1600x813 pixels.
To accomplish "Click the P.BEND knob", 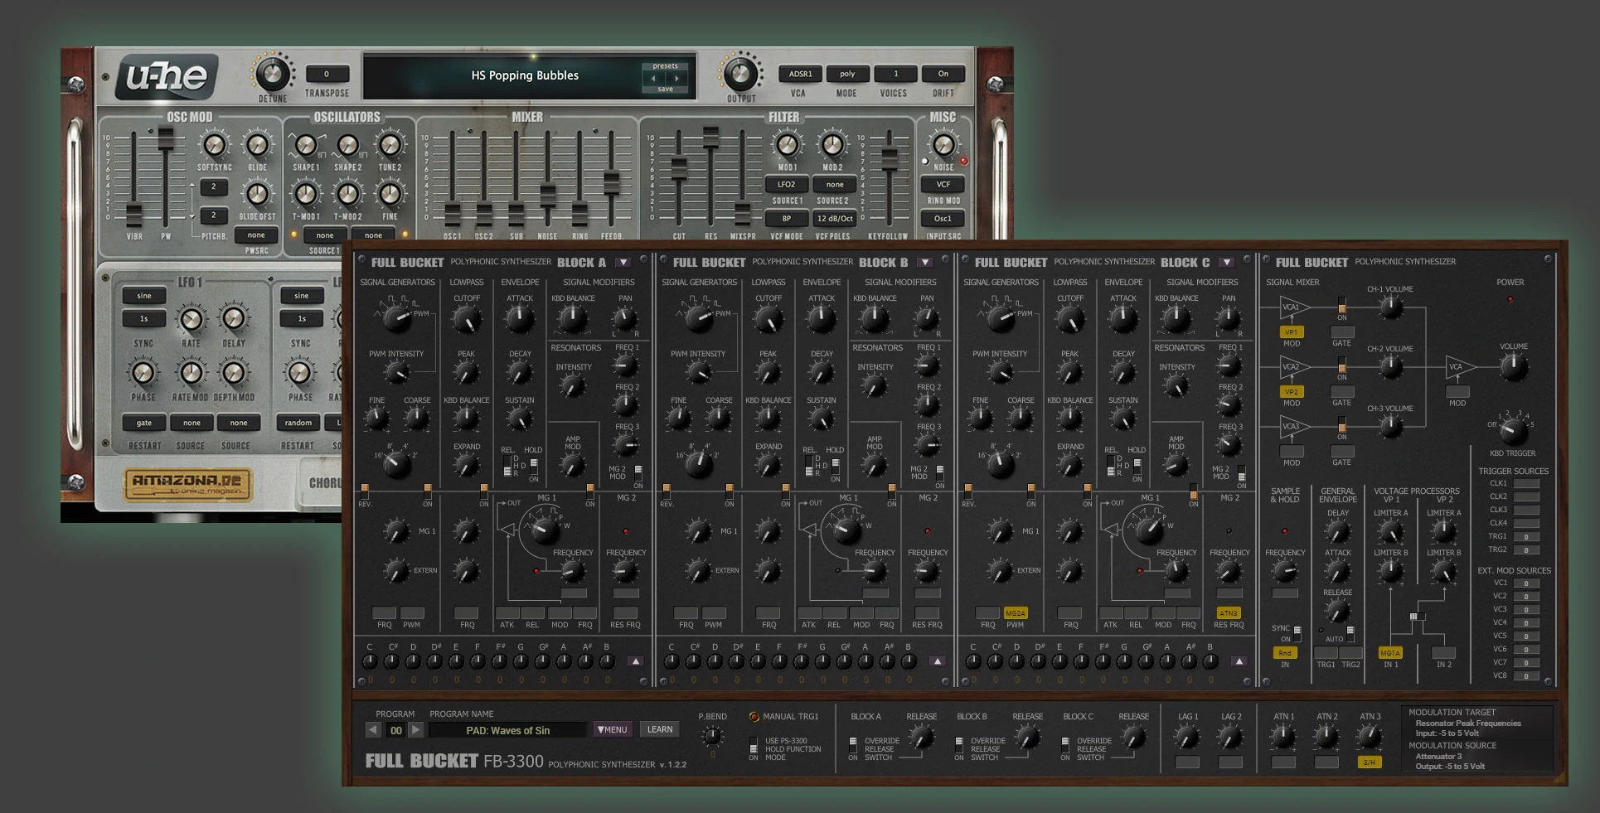I will [x=712, y=736].
